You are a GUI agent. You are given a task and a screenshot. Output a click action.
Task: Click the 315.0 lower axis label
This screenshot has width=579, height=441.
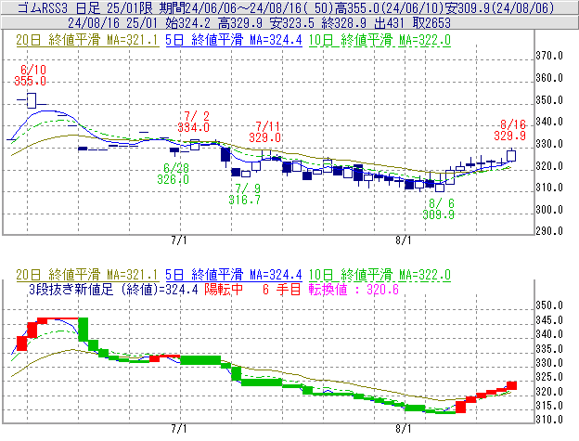click(x=549, y=406)
